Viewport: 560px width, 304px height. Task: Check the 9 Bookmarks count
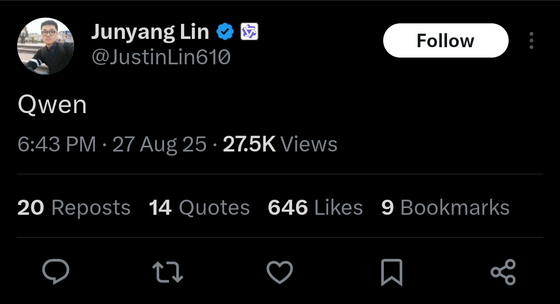445,208
